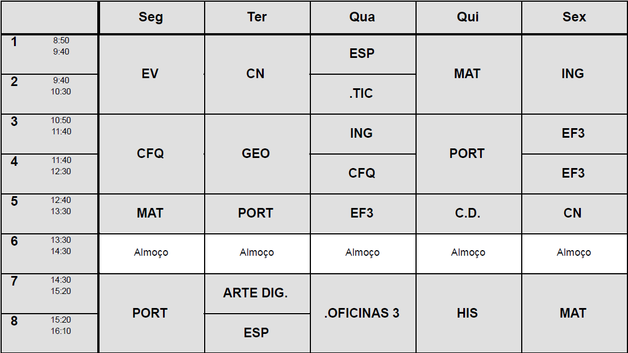Select the Almoço cell under Ter
628x353 pixels.
[256, 253]
